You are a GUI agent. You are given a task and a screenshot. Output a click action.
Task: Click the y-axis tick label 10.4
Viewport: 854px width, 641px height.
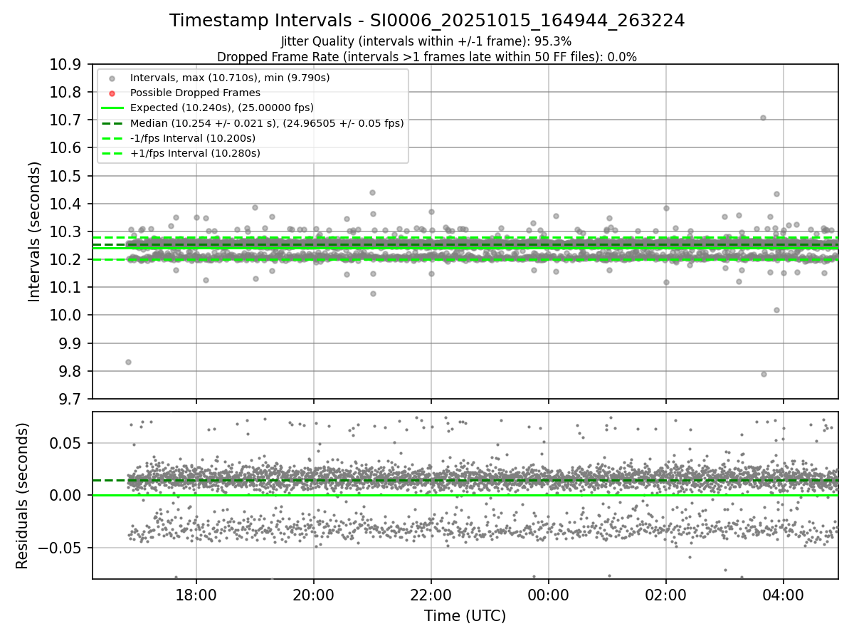pos(66,204)
